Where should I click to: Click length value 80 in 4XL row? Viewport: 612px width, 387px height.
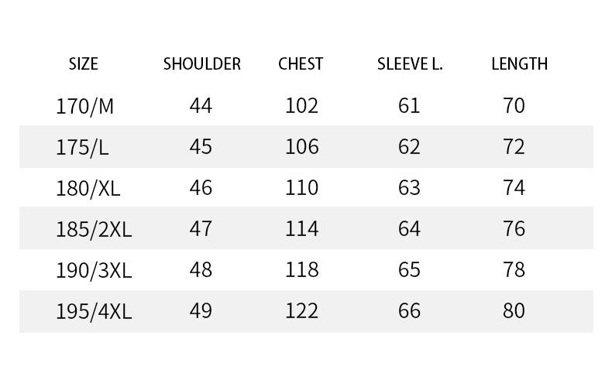coord(514,311)
